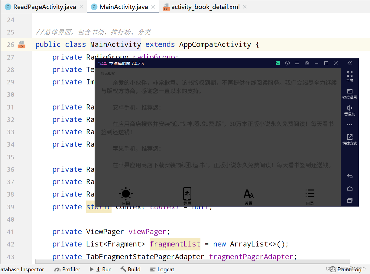The height and width of the screenshot is (274, 370).
Task: Click the related XML gutter icon on line 26
Action: pyautogui.click(x=21, y=44)
